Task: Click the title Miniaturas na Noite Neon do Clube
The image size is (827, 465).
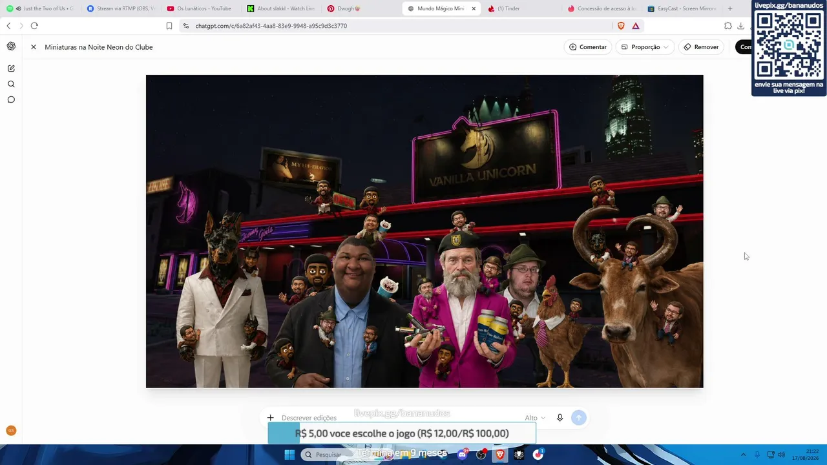Action: (x=99, y=47)
